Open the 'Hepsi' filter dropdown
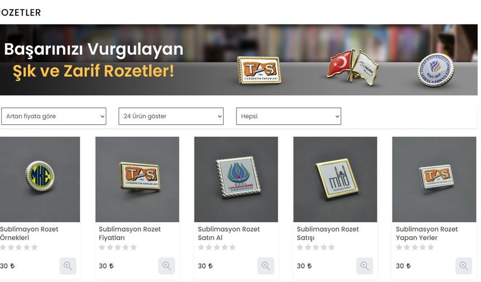The height and width of the screenshot is (282, 481). [289, 116]
